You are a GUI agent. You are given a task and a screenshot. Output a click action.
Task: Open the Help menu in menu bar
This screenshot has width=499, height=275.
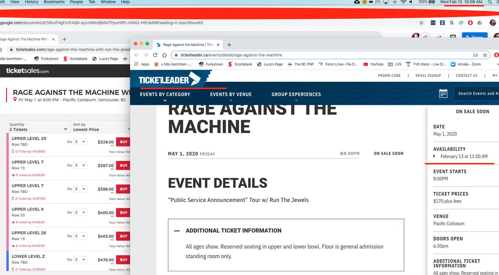125,2
